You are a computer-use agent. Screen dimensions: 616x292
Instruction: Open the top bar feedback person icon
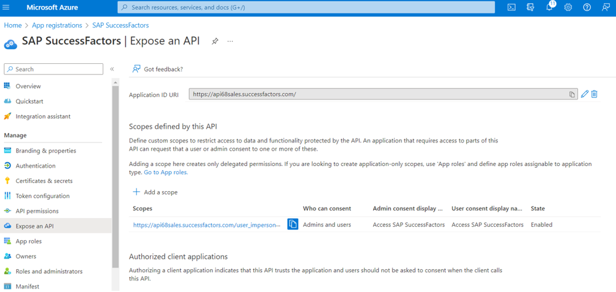click(x=605, y=8)
